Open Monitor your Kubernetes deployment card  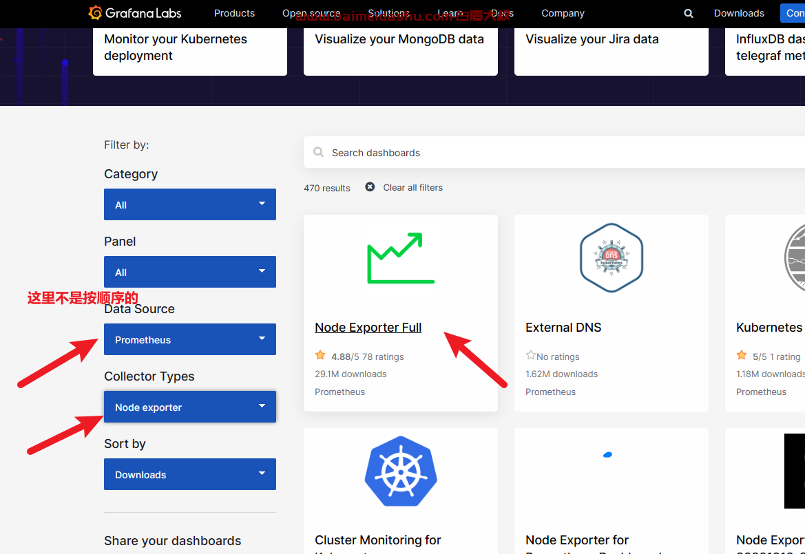(x=190, y=52)
